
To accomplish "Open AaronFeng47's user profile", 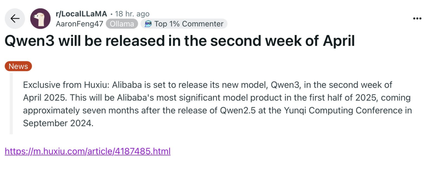I will [x=80, y=24].
